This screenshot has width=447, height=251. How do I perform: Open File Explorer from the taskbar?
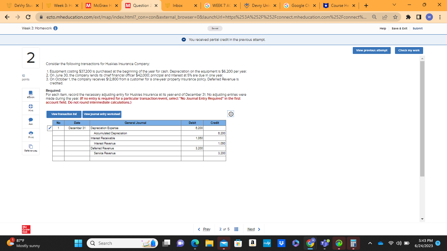pos(209,243)
